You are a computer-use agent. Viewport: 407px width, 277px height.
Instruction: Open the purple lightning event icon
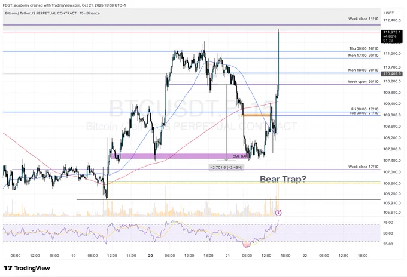pyautogui.click(x=278, y=213)
